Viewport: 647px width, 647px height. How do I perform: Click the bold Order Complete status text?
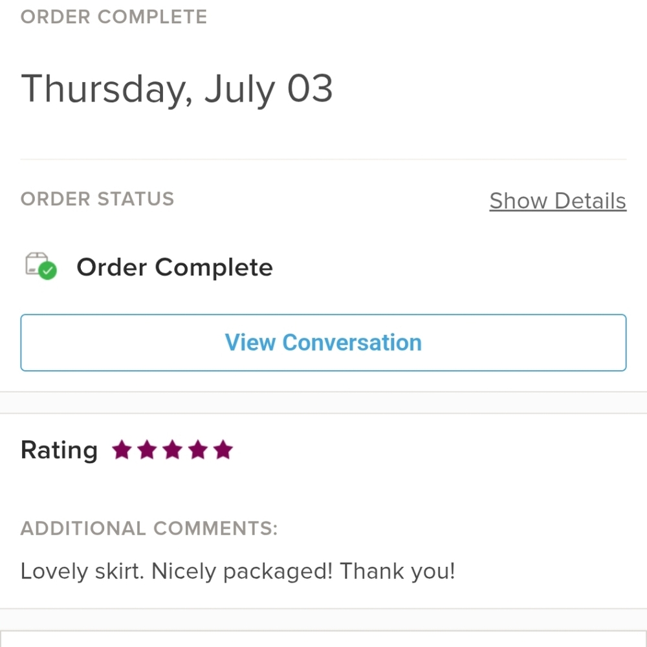[175, 267]
